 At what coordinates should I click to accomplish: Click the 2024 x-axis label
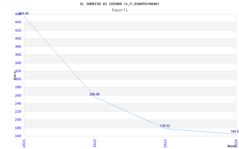pyautogui.click(x=236, y=144)
